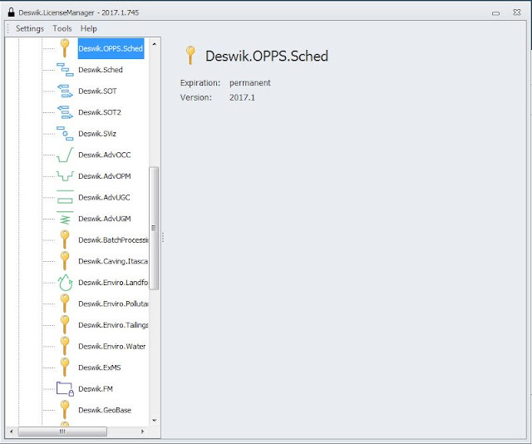
Task: Select the Deswik.GeoBase license entry
Action: [105, 410]
